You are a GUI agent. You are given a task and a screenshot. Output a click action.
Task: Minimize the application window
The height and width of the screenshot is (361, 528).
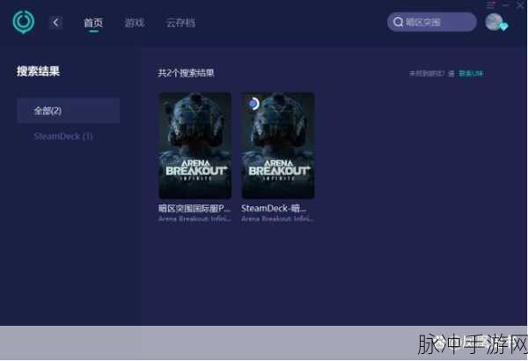(x=506, y=5)
